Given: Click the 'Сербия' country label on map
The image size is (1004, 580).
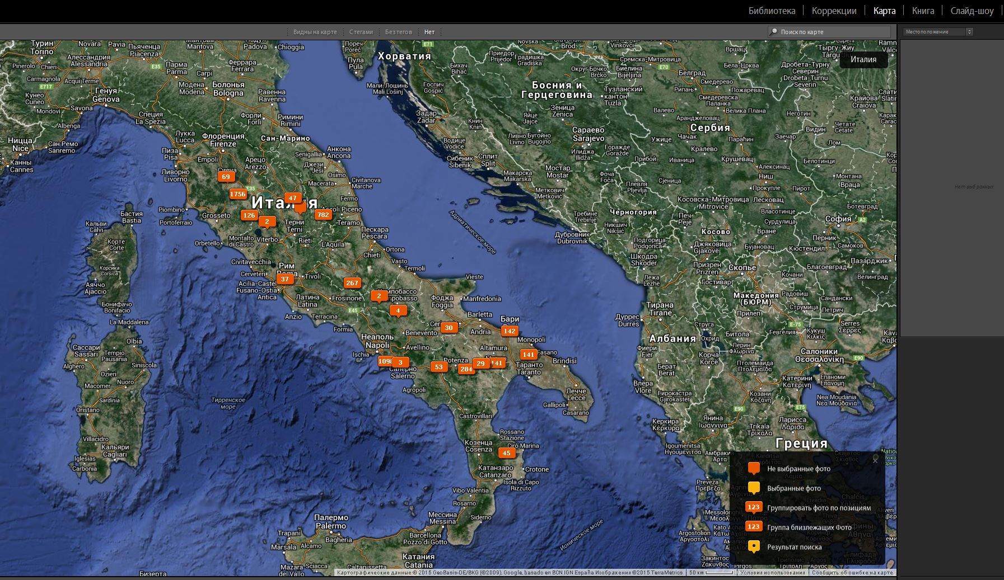Looking at the screenshot, I should click(x=711, y=128).
